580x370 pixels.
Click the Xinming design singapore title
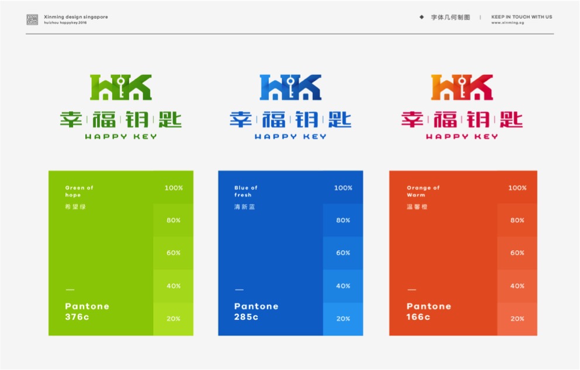coord(76,17)
